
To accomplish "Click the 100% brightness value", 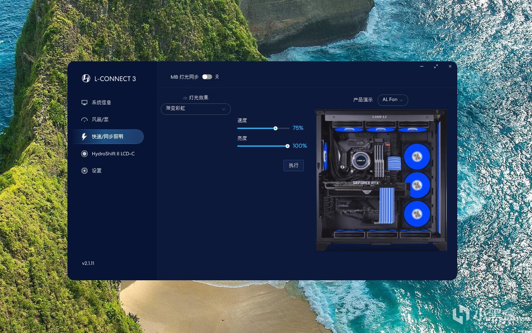I will pyautogui.click(x=300, y=146).
